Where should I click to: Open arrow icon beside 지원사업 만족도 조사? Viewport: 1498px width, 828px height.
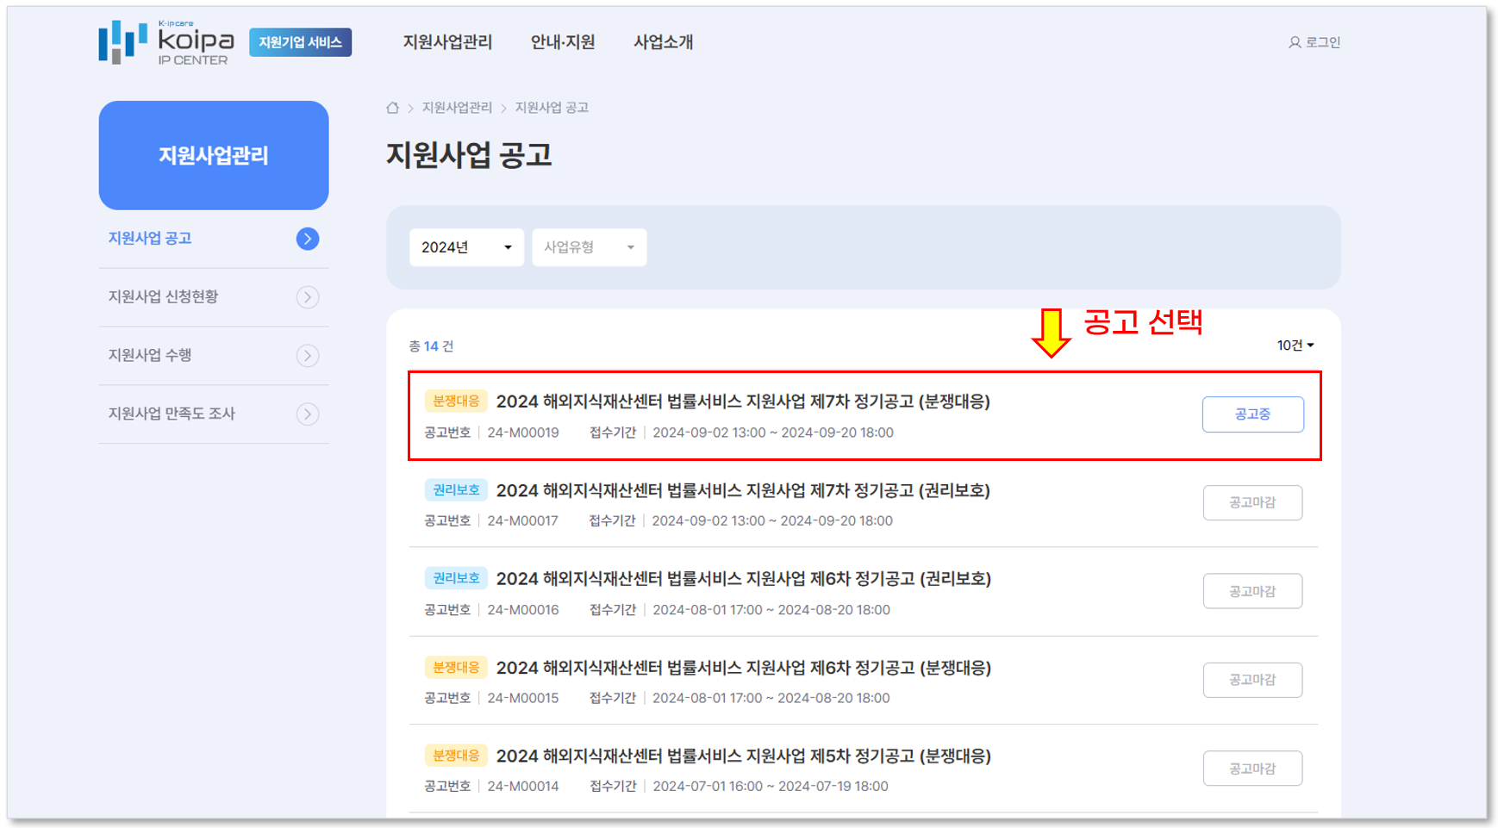(x=308, y=414)
